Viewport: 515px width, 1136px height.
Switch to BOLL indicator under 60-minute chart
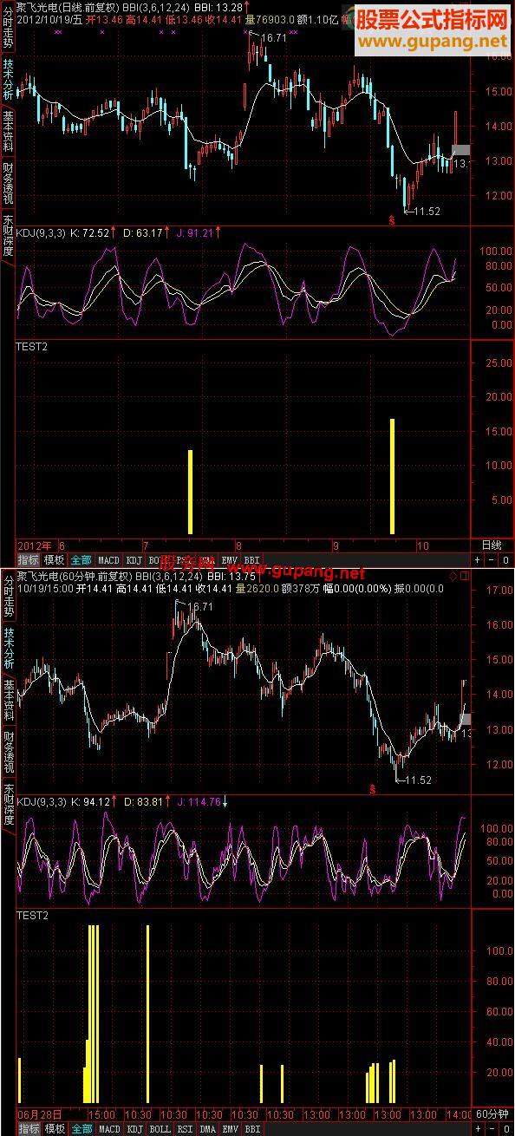tap(160, 1129)
